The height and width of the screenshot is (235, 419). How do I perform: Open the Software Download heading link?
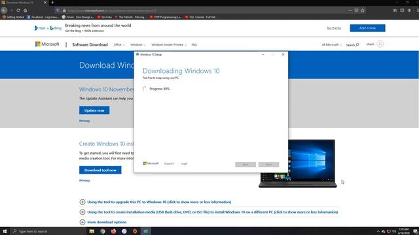pyautogui.click(x=90, y=44)
